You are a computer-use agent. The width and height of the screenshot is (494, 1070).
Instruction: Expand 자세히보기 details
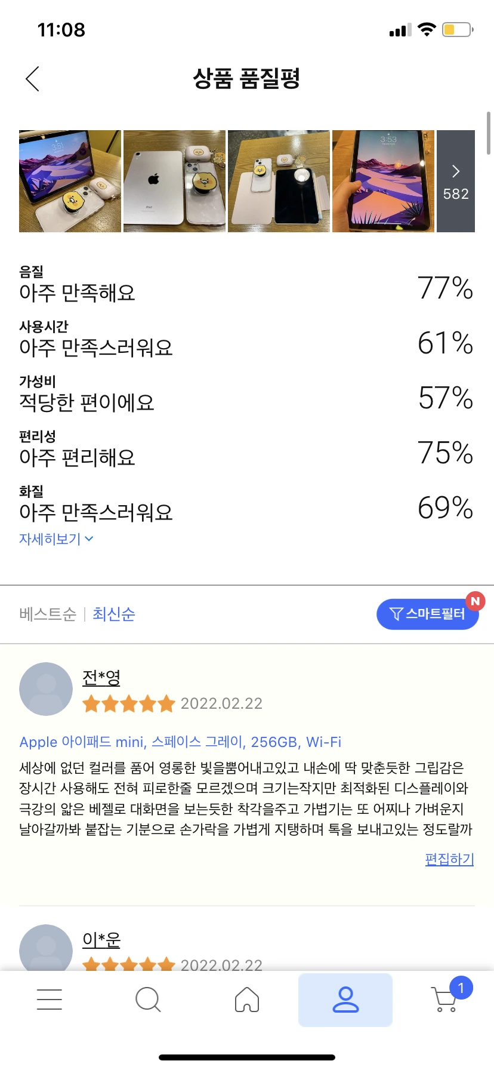[x=56, y=539]
